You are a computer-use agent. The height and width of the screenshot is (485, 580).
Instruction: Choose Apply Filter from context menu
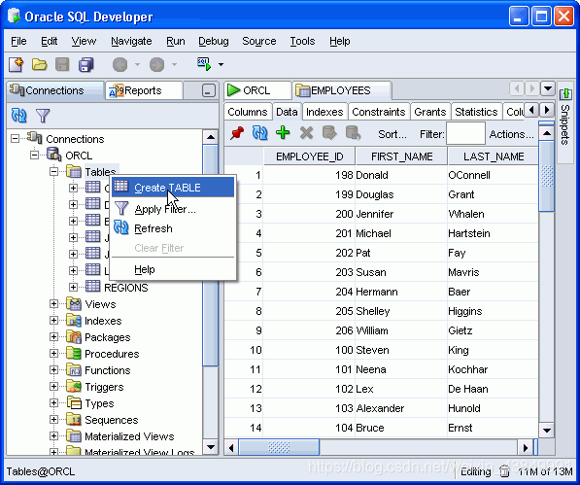(x=173, y=209)
